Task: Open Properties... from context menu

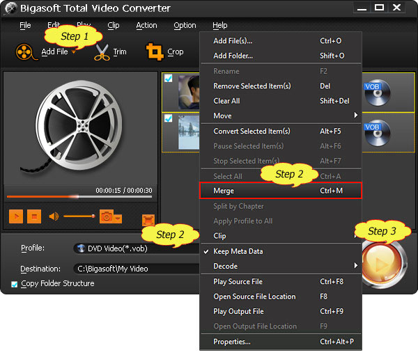Action: point(281,342)
